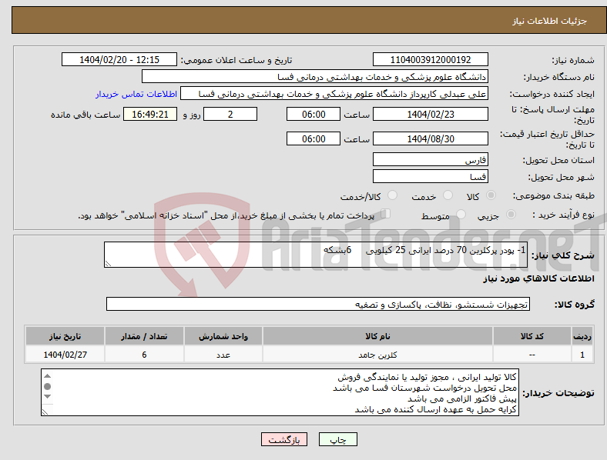Select the کالا/خدمت radio button
The height and width of the screenshot is (460, 607).
[393, 195]
